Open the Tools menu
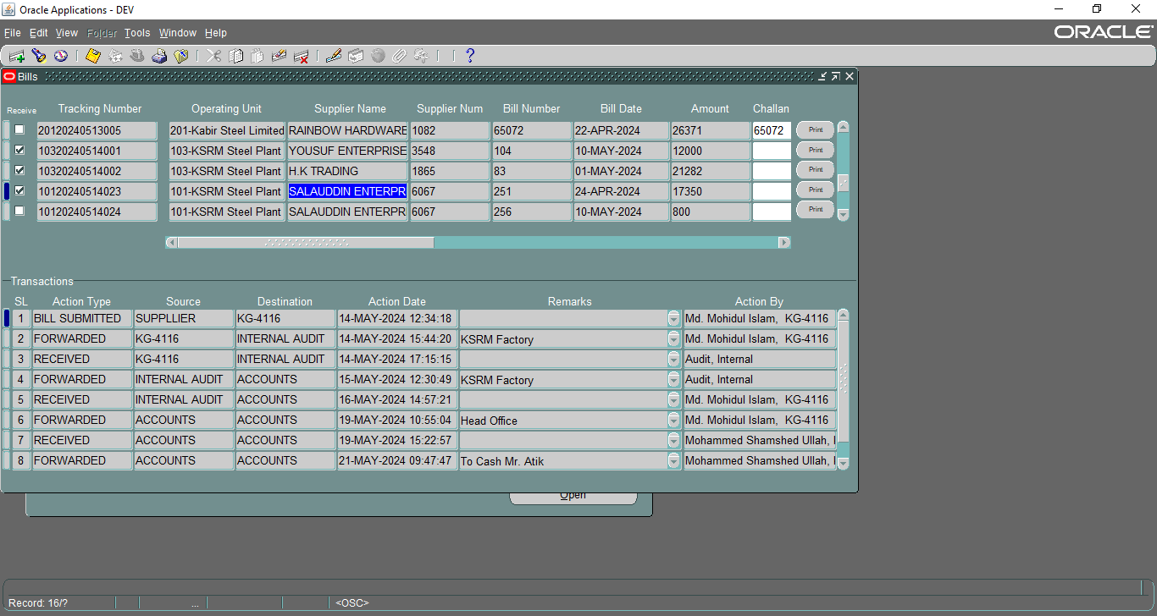The height and width of the screenshot is (616, 1157). (137, 33)
